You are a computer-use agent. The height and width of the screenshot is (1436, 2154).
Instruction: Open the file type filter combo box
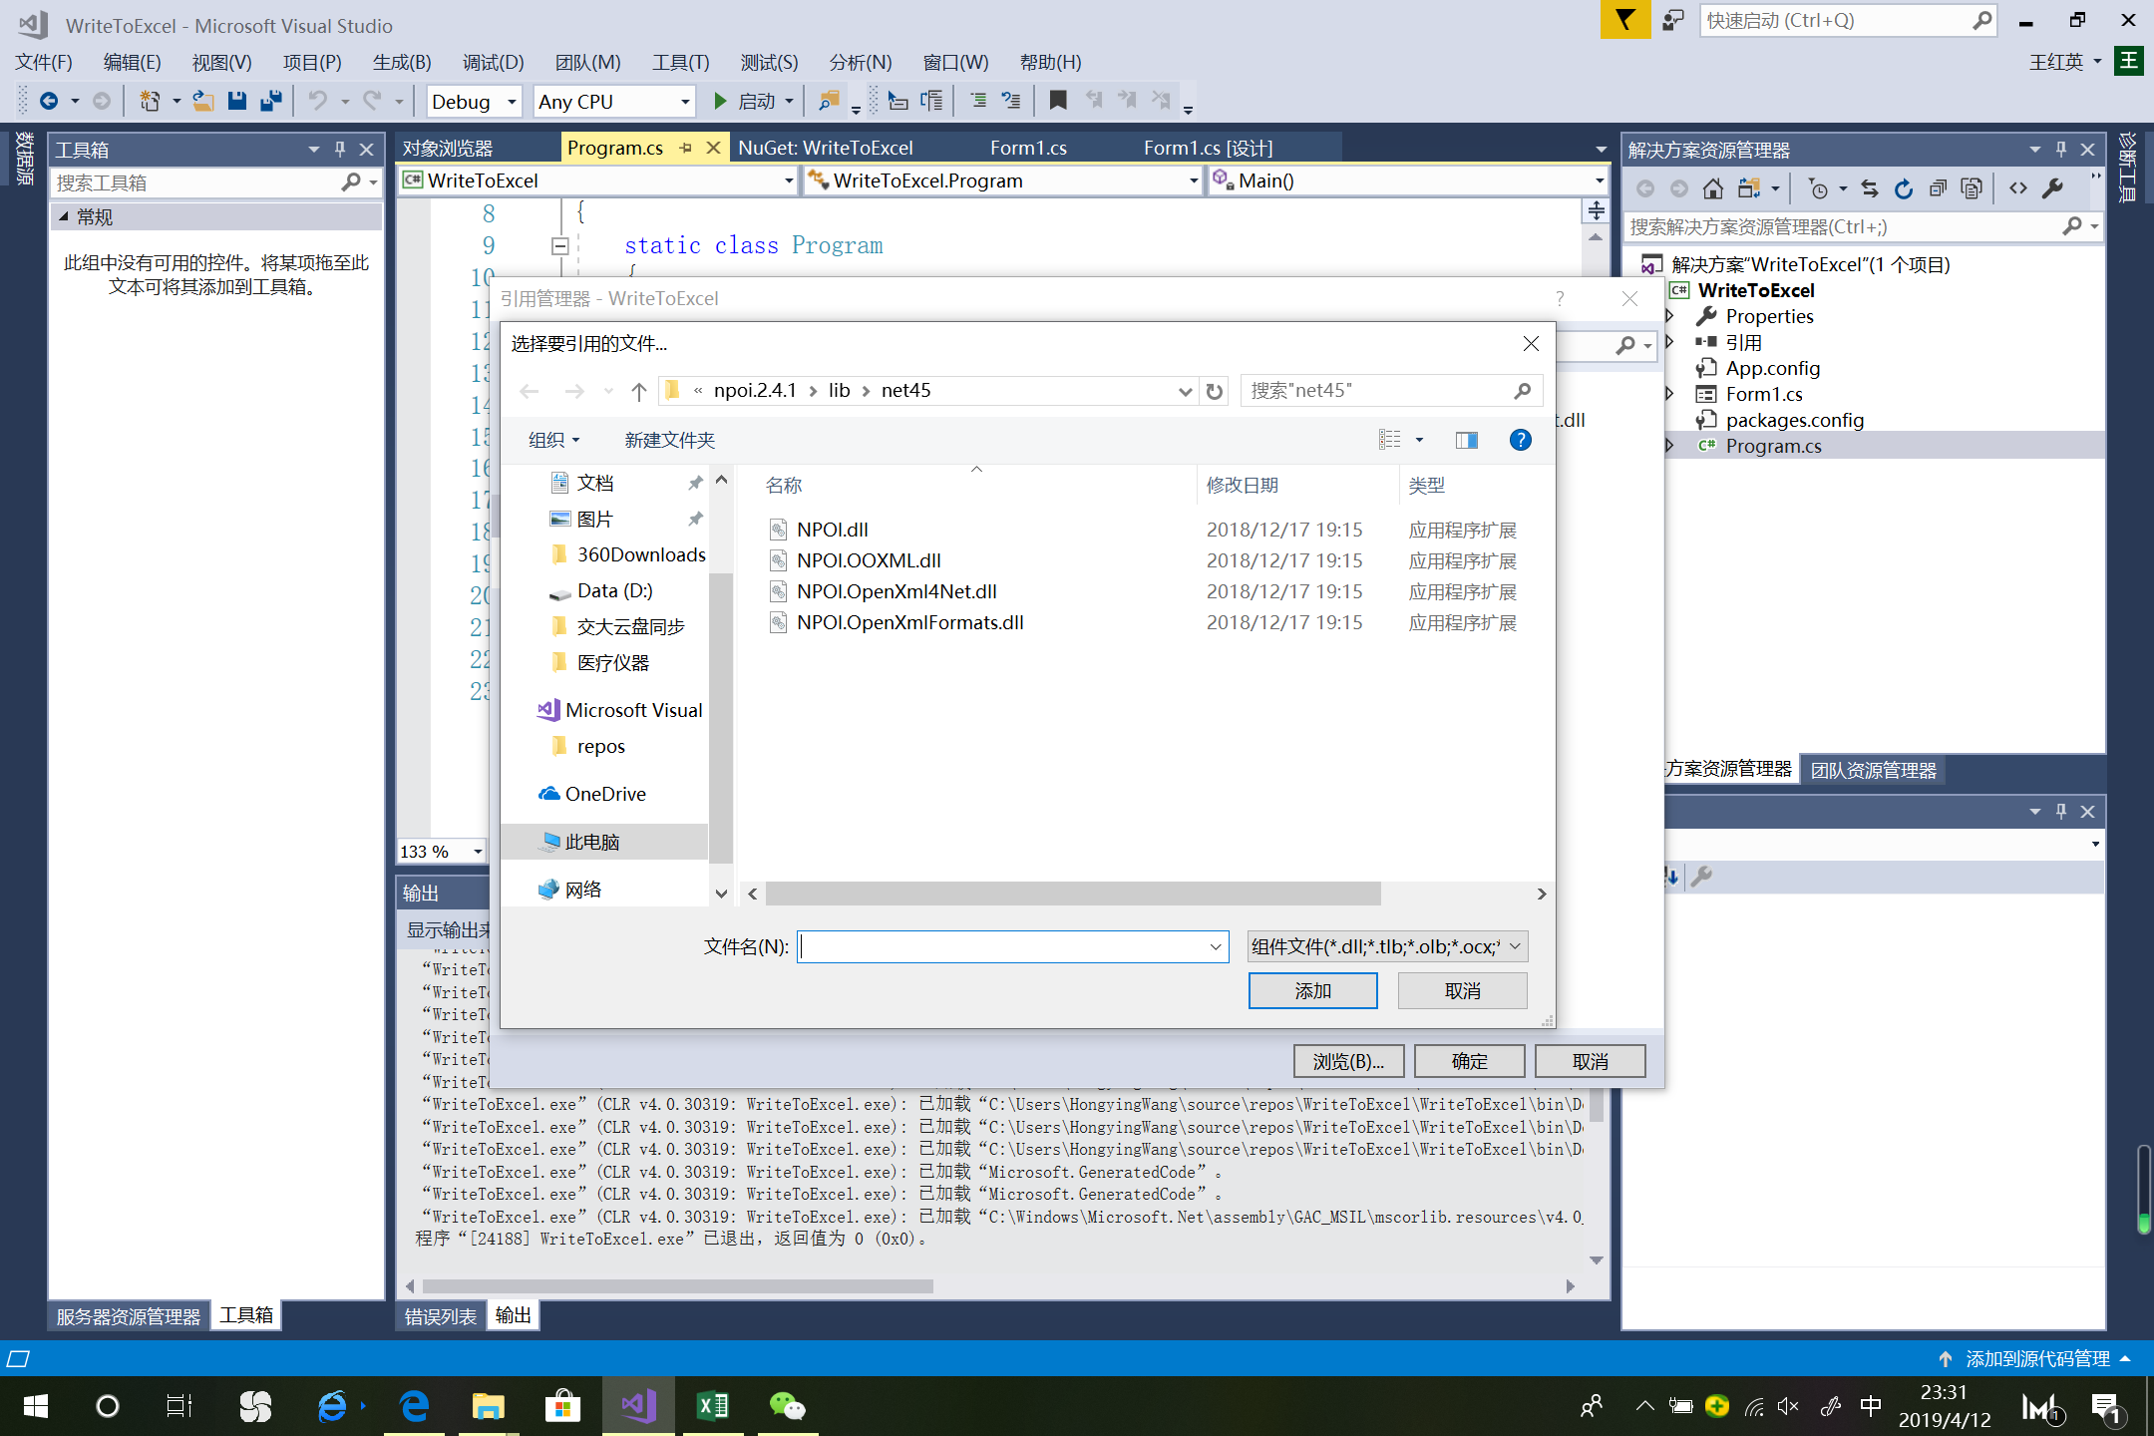(x=1386, y=945)
